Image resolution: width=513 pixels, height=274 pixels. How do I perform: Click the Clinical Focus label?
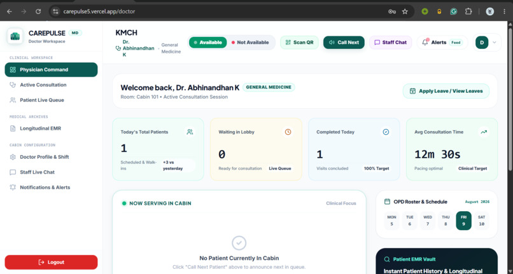click(x=341, y=203)
